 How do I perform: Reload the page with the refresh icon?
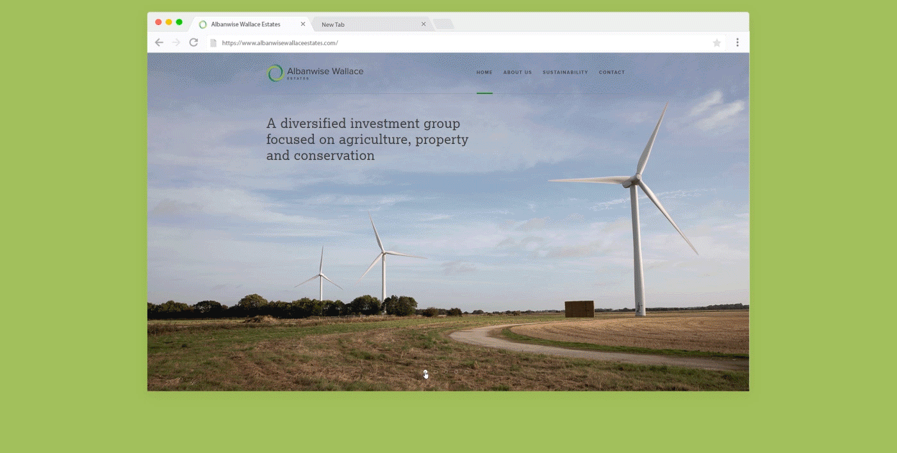tap(193, 43)
